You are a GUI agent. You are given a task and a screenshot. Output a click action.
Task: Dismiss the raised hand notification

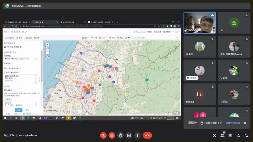tap(245, 123)
